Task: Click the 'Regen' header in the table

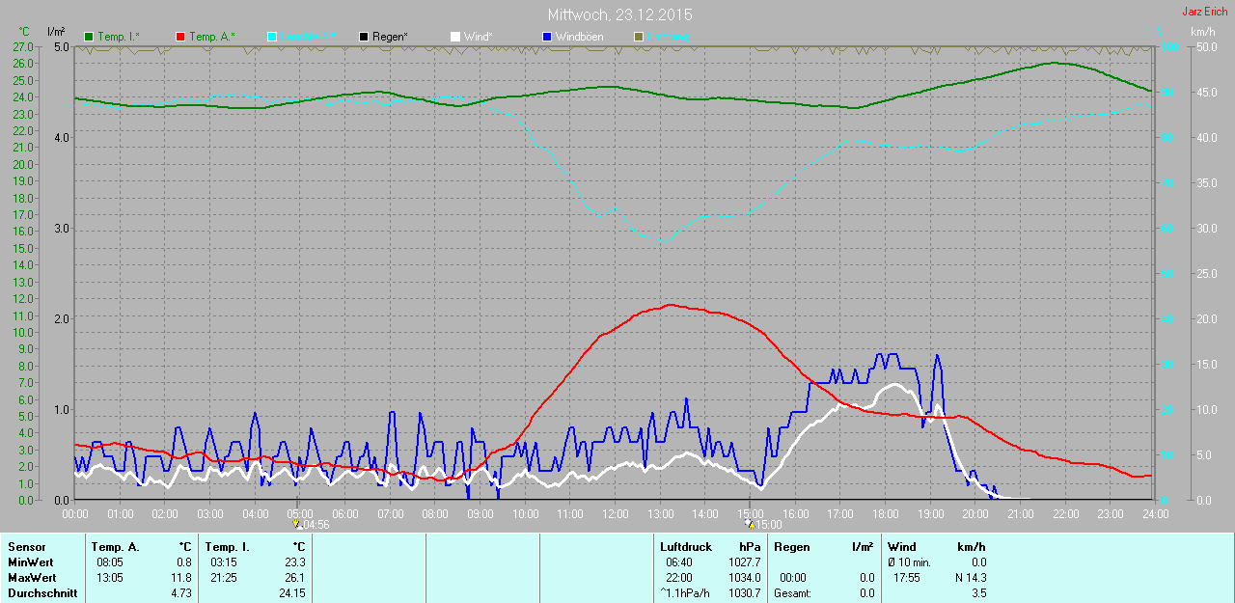Action: (x=792, y=547)
